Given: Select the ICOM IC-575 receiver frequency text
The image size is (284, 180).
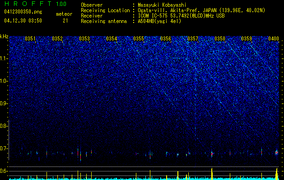Looking at the screenshot, I should pyautogui.click(x=181, y=16).
